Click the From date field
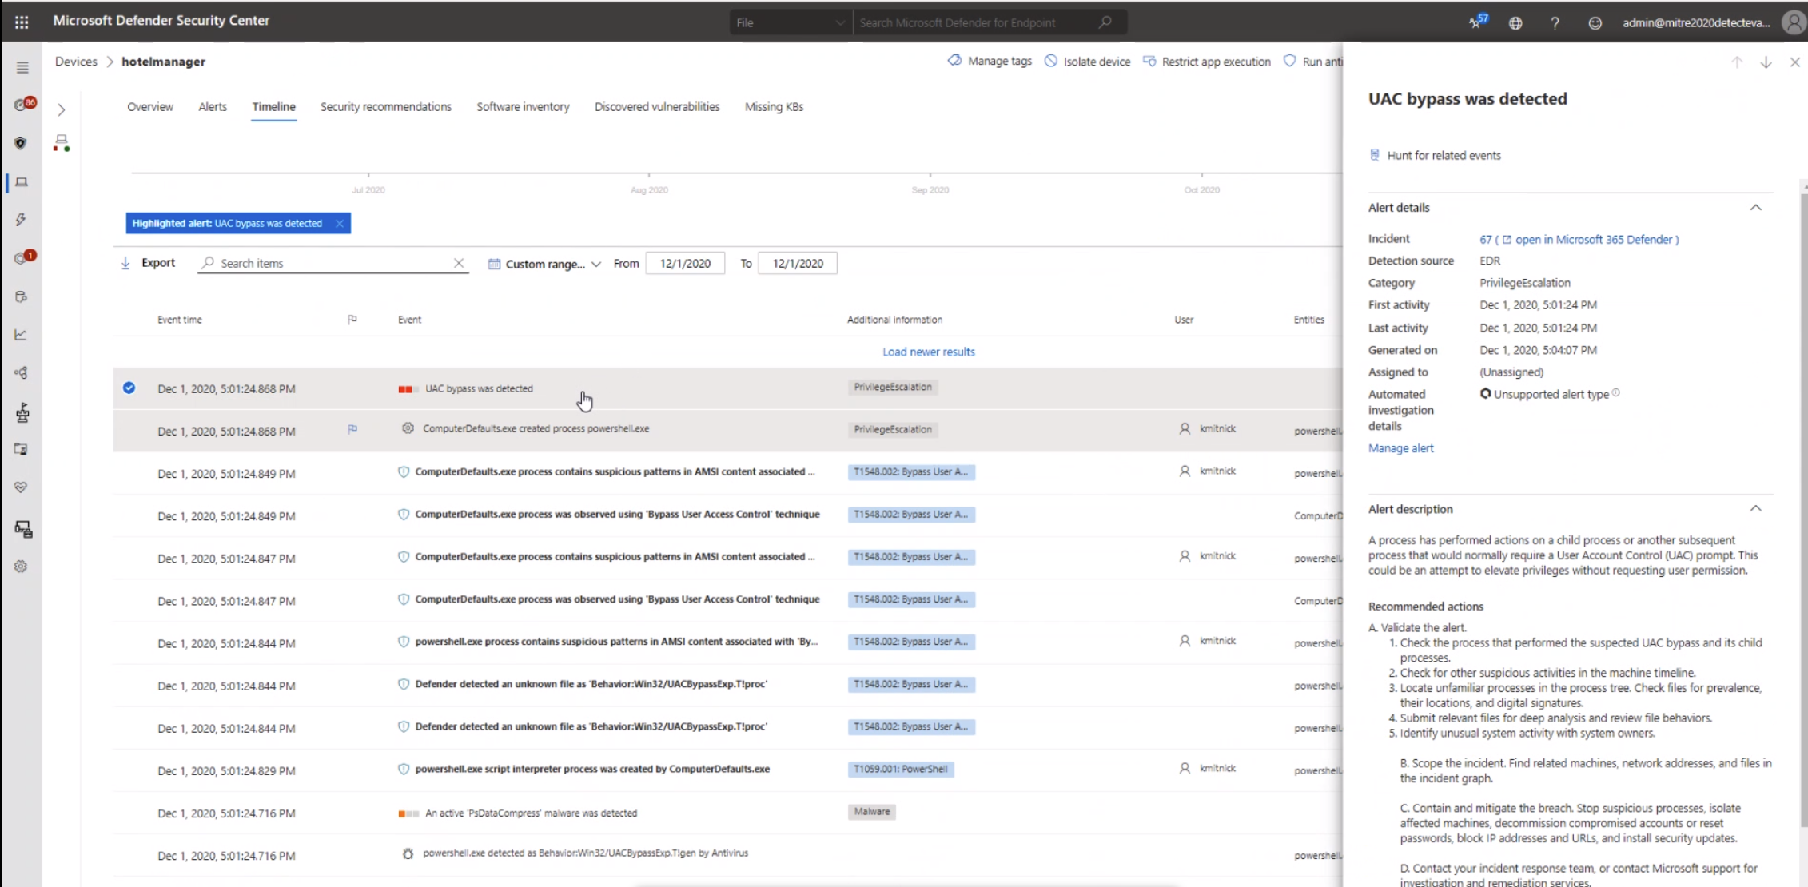Screen dimensions: 1808x887 click(x=685, y=264)
